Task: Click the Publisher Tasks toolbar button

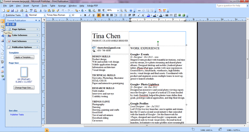Action: pyautogui.click(x=11, y=15)
